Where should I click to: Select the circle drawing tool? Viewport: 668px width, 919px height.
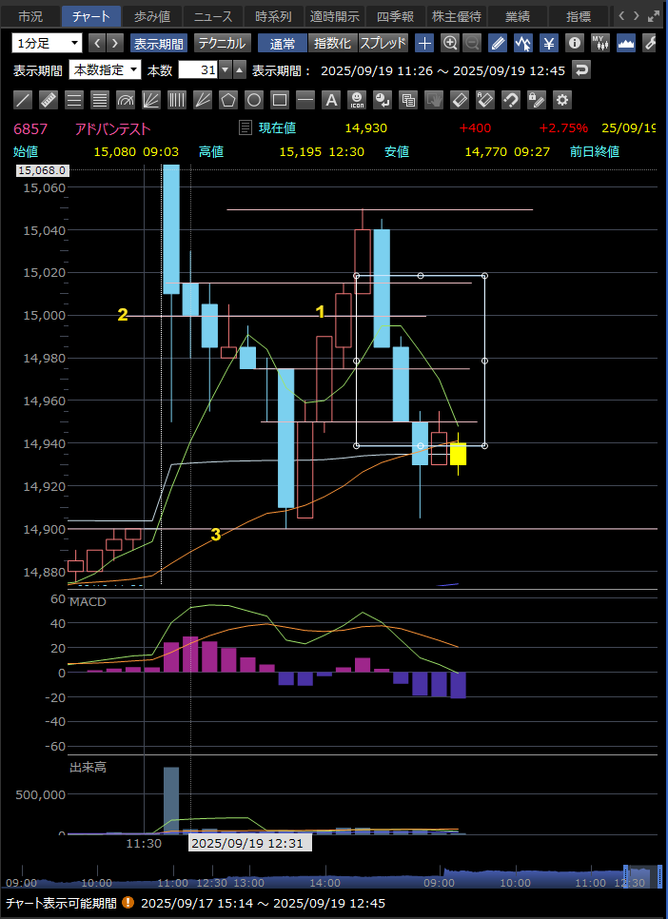(x=254, y=99)
